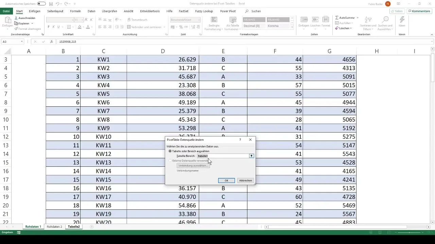Screen dimensions: 435x244
Task: Click the percent style icon
Action: (181, 27)
